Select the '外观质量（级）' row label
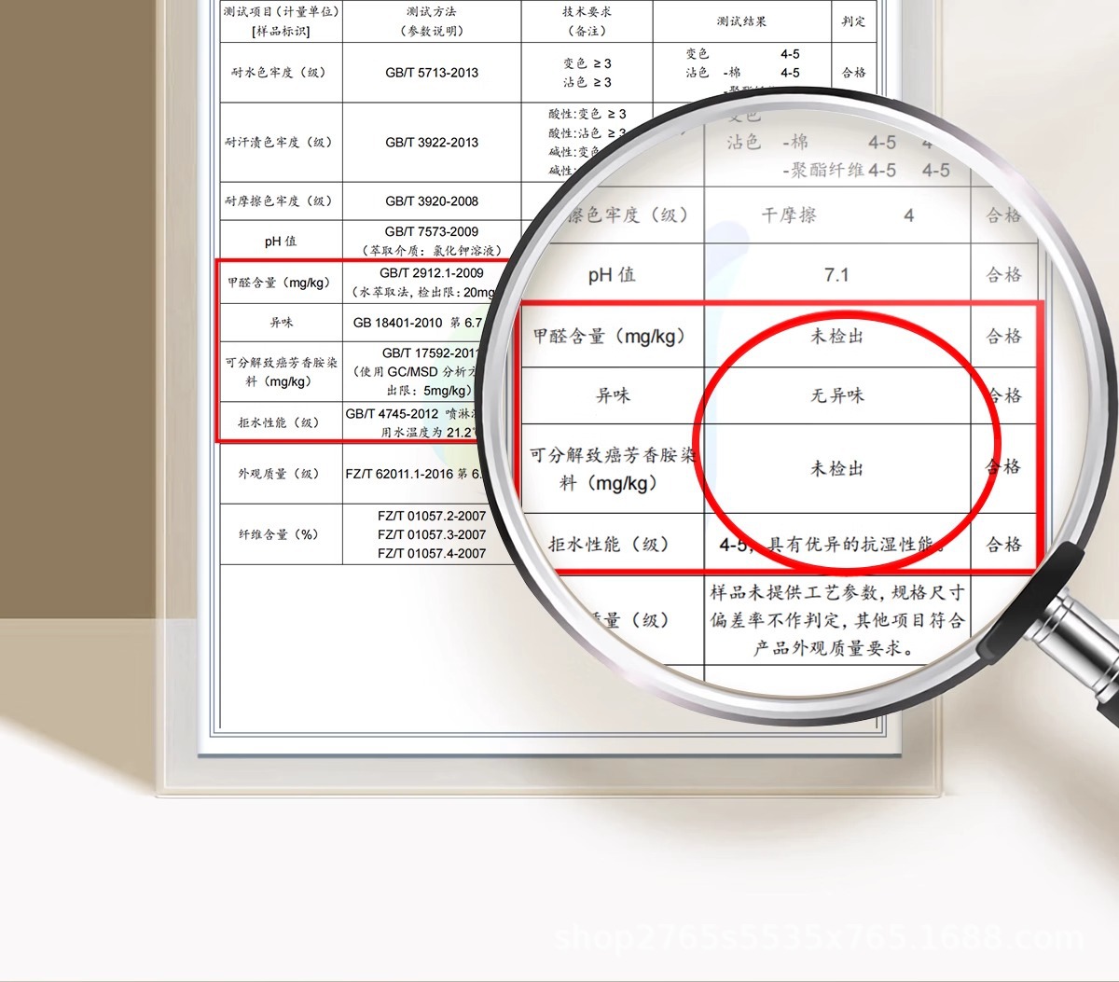Screen dimensions: 1119x982 point(280,473)
